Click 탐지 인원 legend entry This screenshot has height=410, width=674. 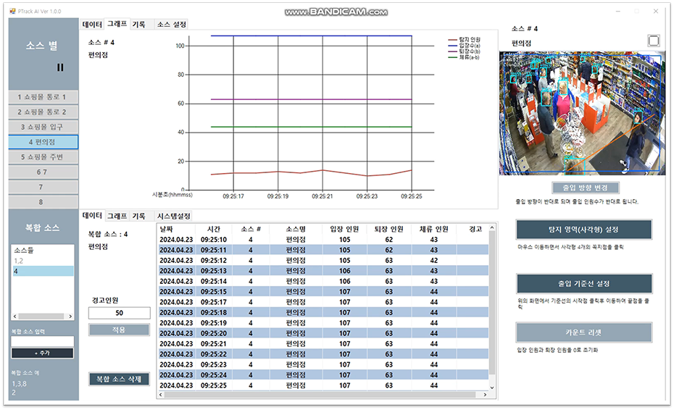(465, 40)
